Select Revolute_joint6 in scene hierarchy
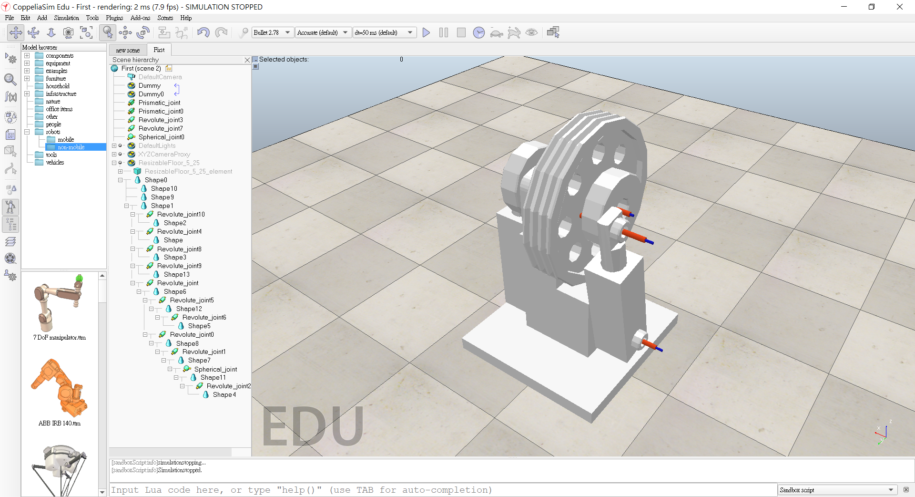Screen dimensions: 915x497 [x=204, y=317]
